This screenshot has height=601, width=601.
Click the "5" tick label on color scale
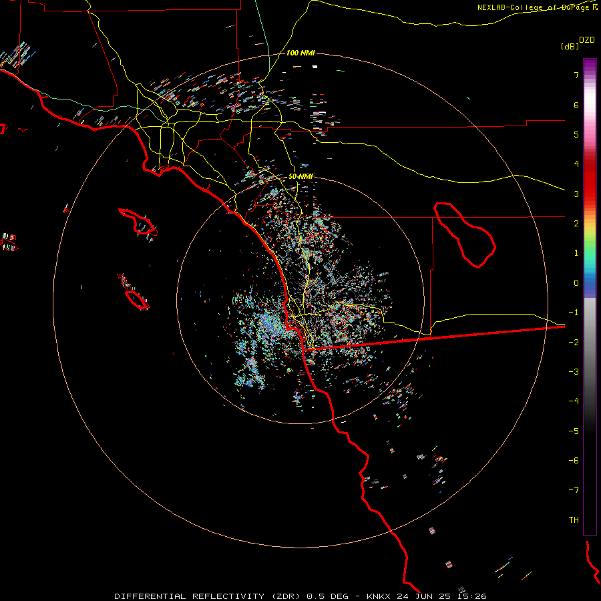point(576,134)
